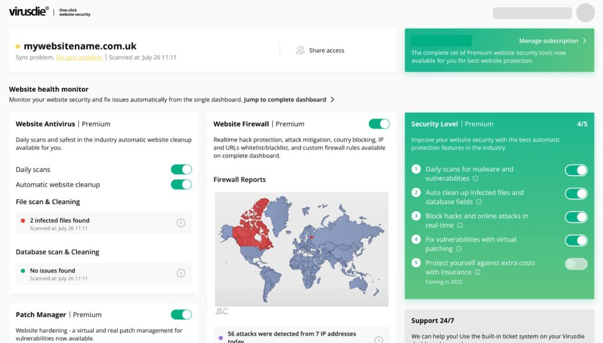Open info icon for Daily scans for malware

tap(475, 179)
